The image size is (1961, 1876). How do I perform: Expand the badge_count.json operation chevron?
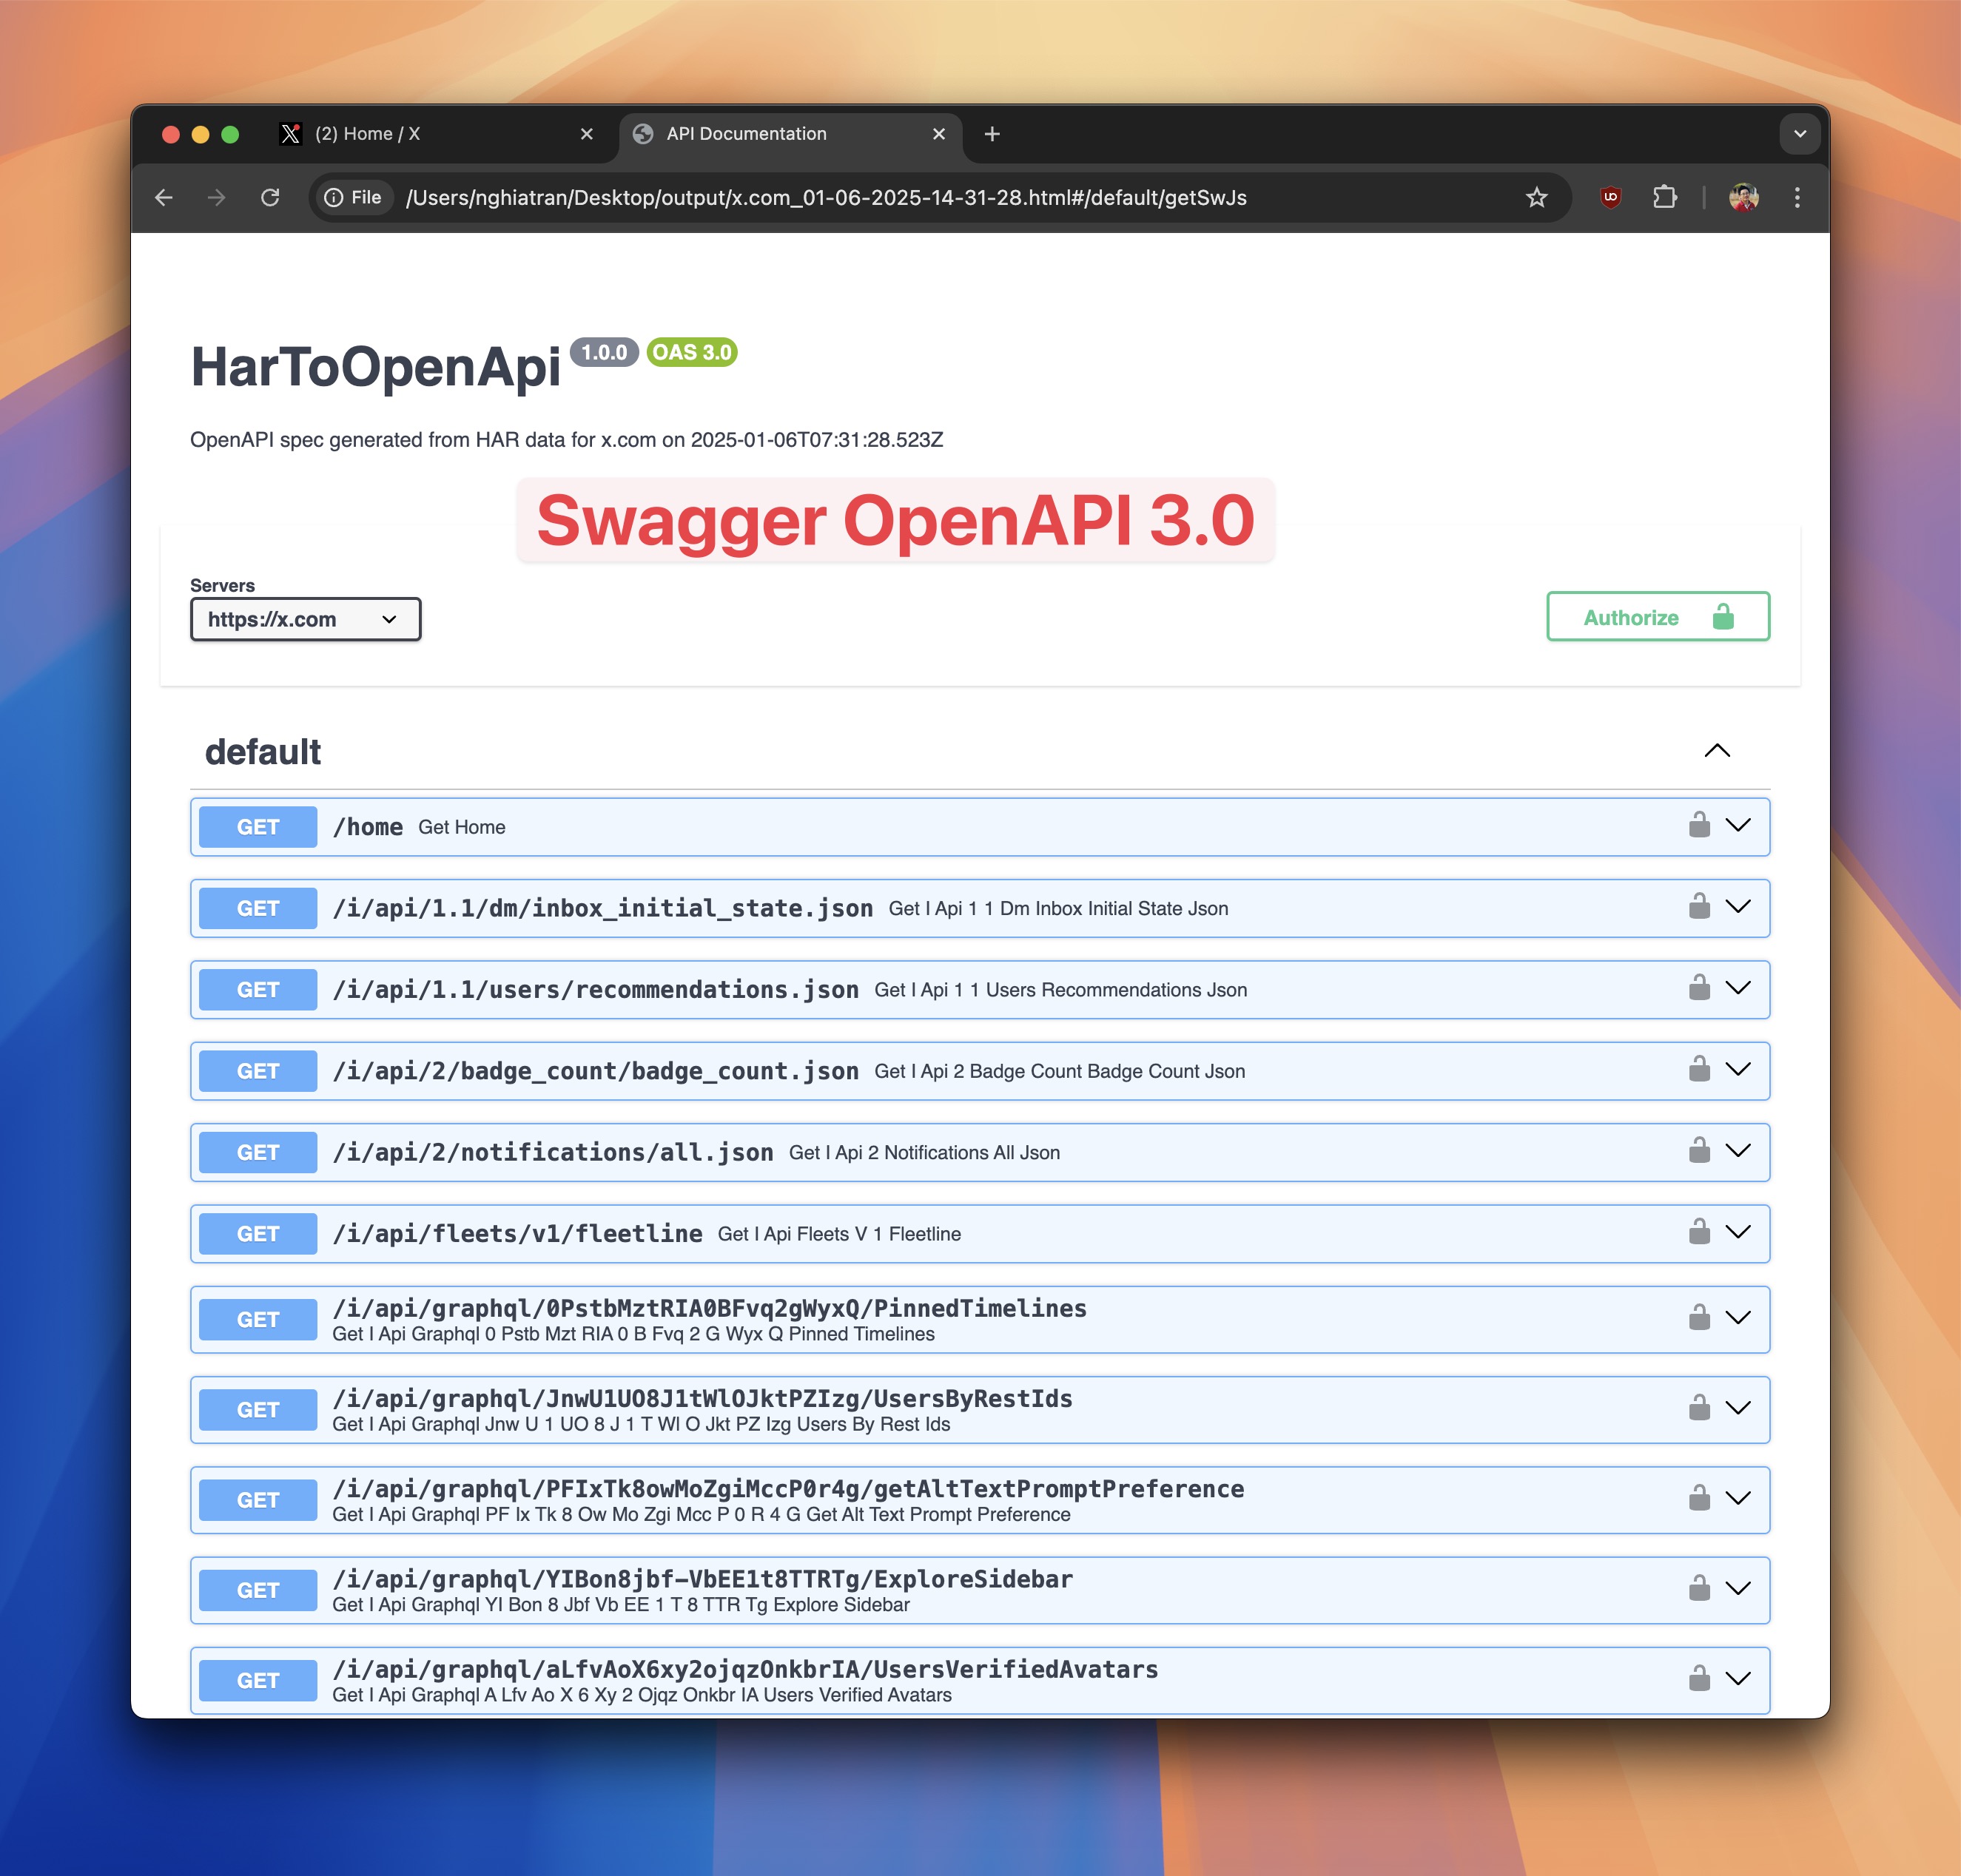point(1739,1069)
